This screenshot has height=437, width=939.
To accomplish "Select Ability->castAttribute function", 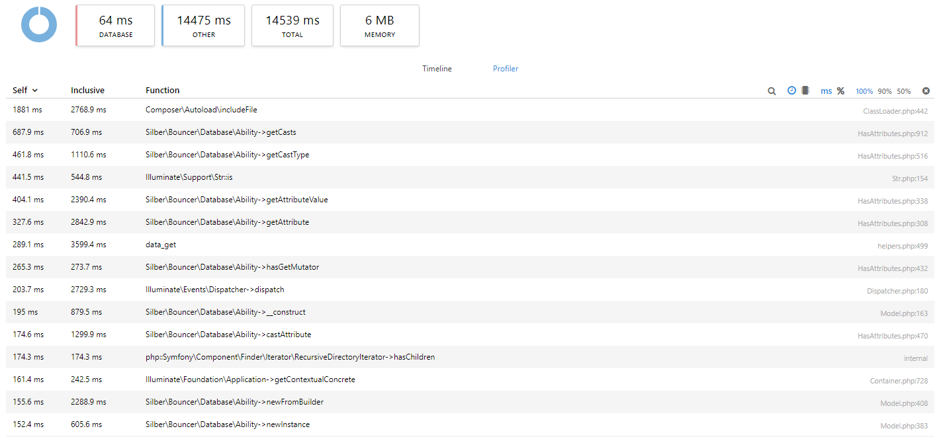I will [228, 335].
